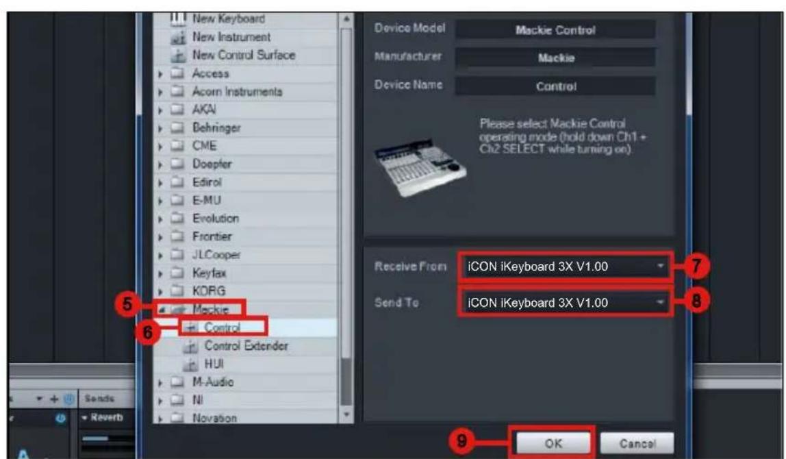Image resolution: width=786 pixels, height=459 pixels.
Task: Expand the Behringer tree arrow
Action: point(160,128)
